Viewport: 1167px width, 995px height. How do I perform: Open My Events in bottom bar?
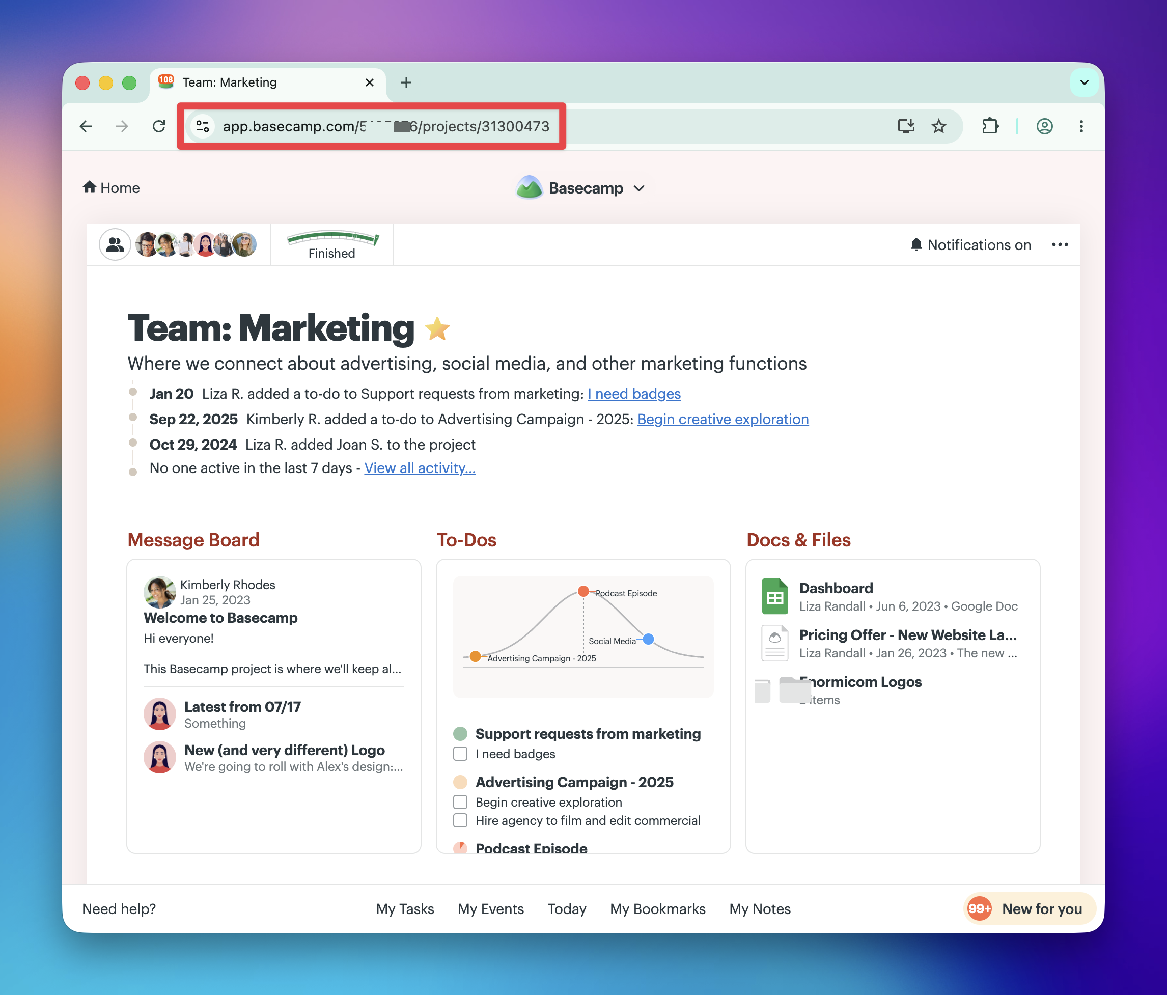coord(490,909)
